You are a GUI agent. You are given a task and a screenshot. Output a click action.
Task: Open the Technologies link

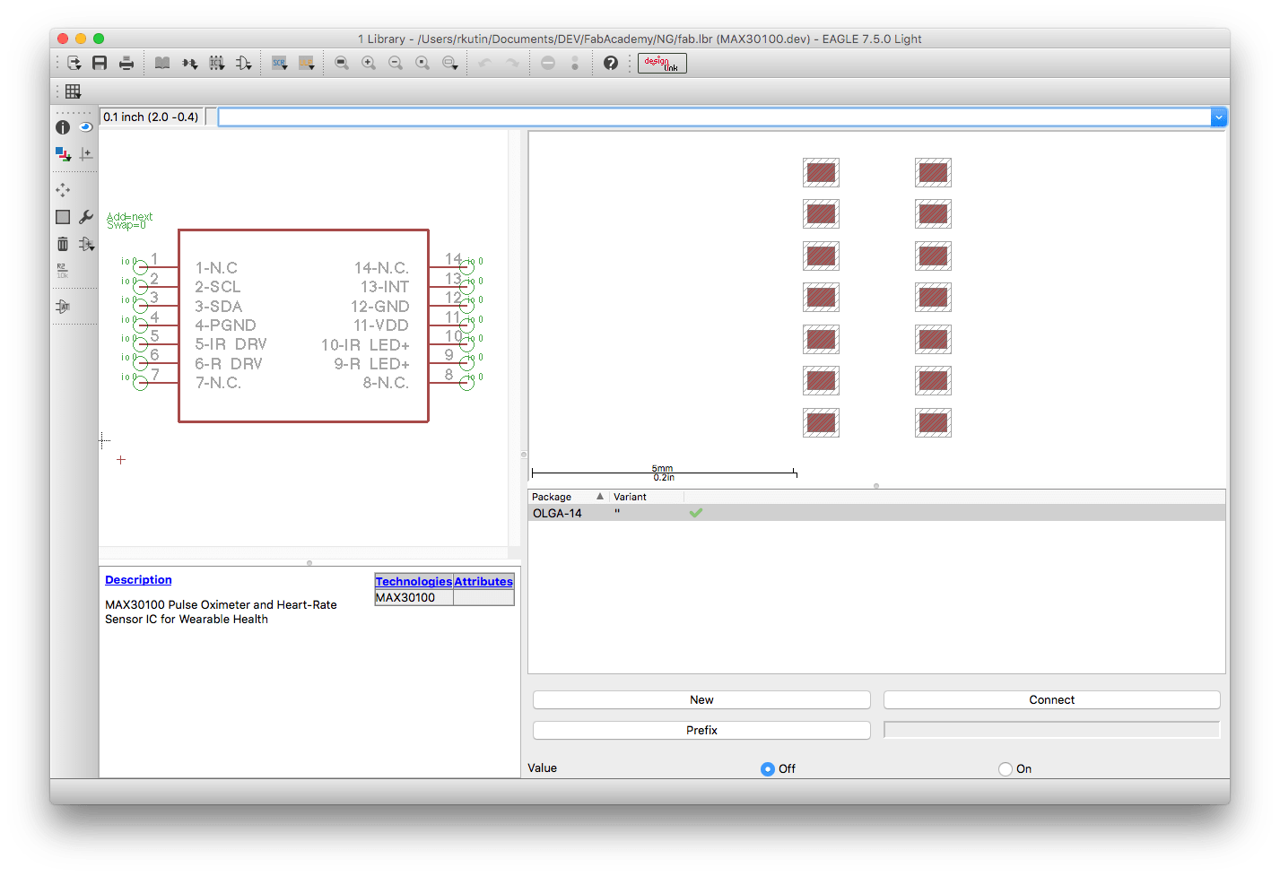tap(414, 582)
